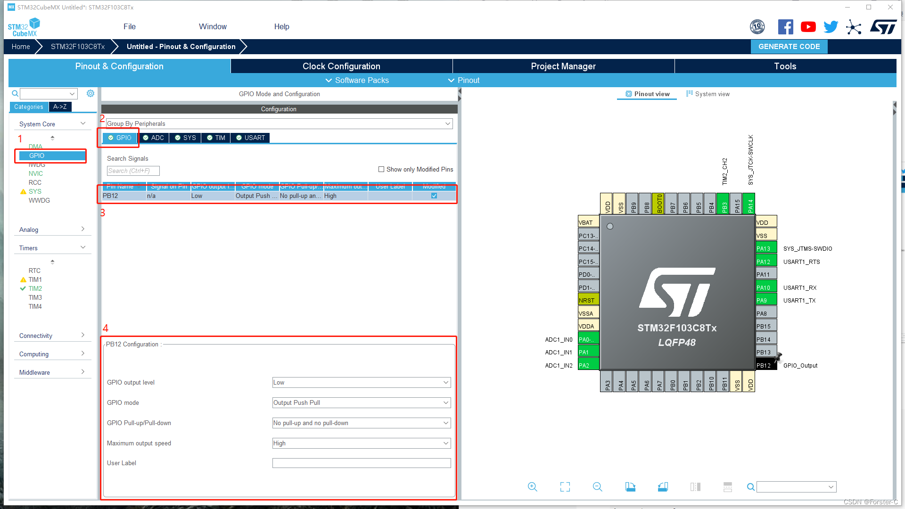Switch to Pinout view tab
This screenshot has width=905, height=509.
[646, 94]
